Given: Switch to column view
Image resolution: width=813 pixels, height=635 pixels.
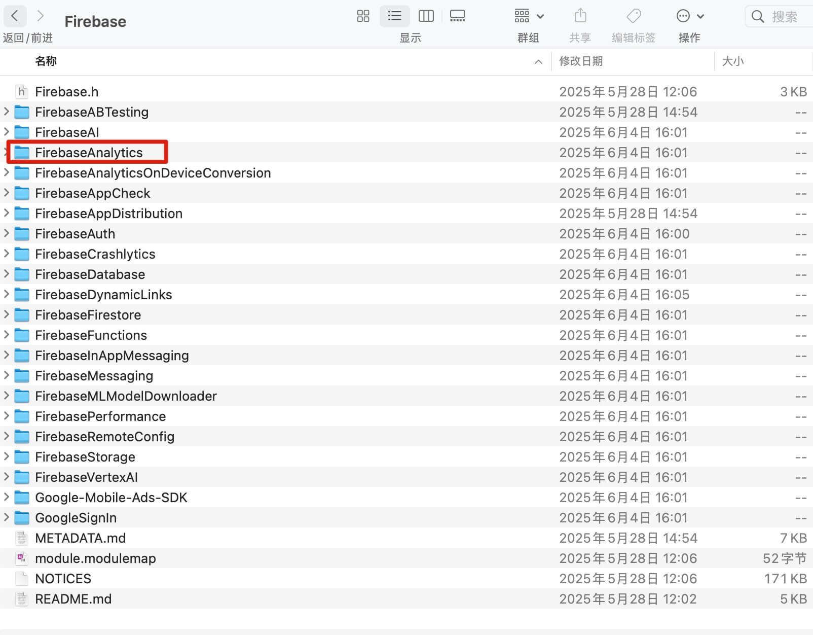Looking at the screenshot, I should click(426, 16).
